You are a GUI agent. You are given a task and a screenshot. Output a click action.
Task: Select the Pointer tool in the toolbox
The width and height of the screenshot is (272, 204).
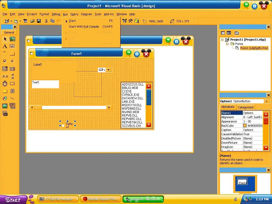pyautogui.click(x=5, y=39)
